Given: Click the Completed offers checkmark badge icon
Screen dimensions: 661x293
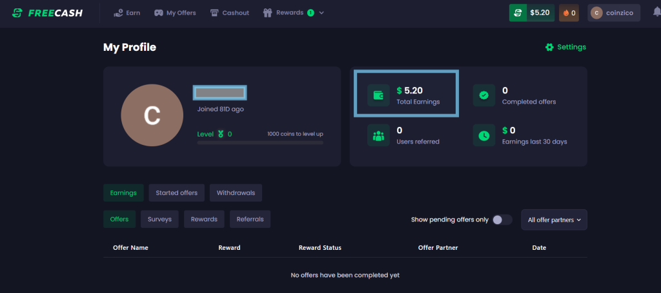Looking at the screenshot, I should pos(484,95).
